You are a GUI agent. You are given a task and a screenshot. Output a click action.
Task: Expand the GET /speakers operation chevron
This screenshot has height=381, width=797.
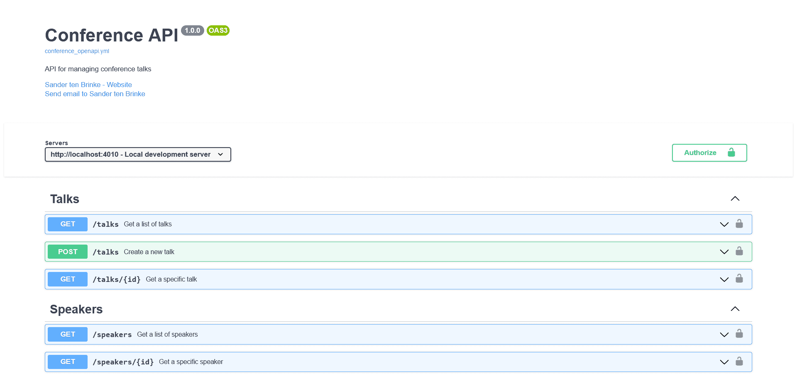click(724, 335)
